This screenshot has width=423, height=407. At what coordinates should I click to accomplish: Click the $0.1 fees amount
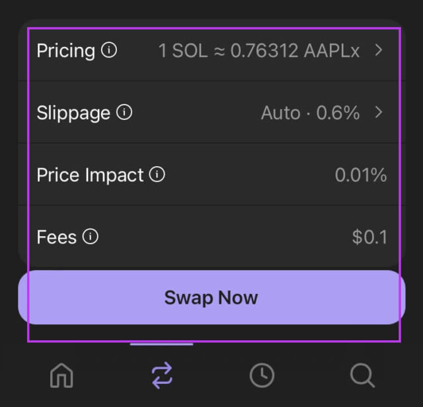[370, 237]
